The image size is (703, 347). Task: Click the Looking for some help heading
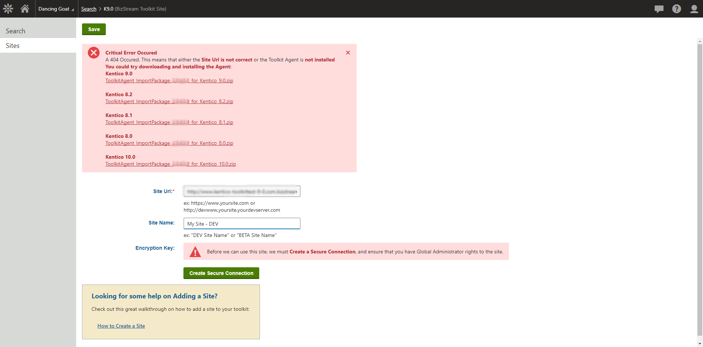[x=155, y=296]
